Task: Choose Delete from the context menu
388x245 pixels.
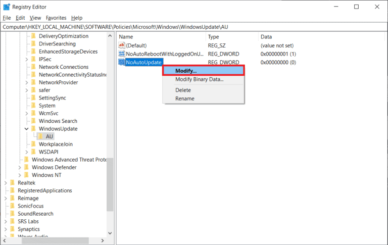Action: click(204, 90)
